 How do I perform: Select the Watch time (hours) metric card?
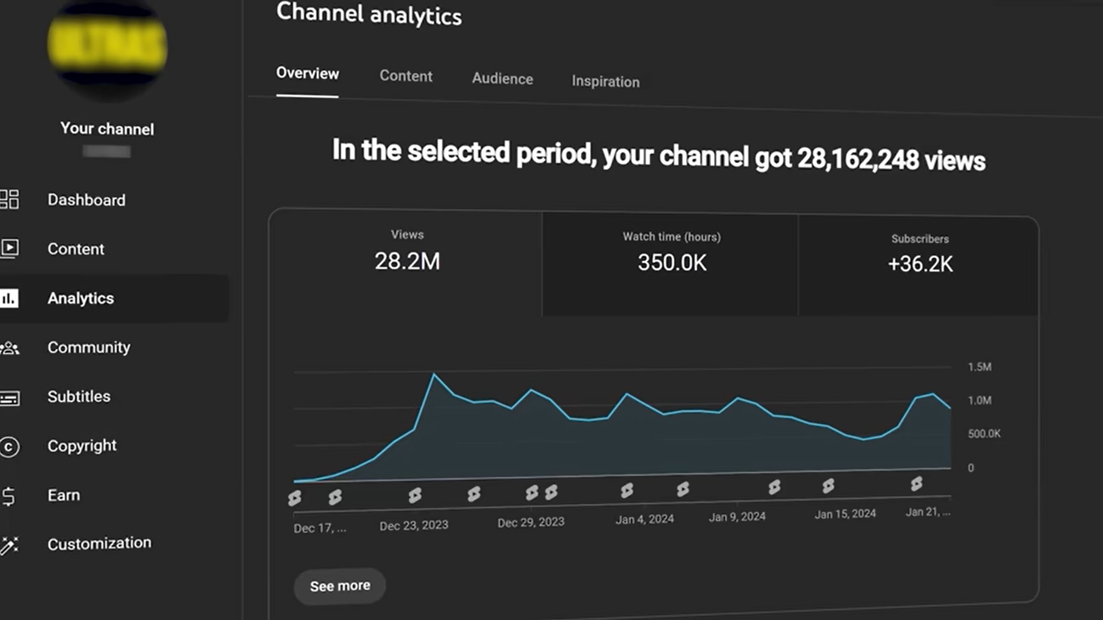670,265
